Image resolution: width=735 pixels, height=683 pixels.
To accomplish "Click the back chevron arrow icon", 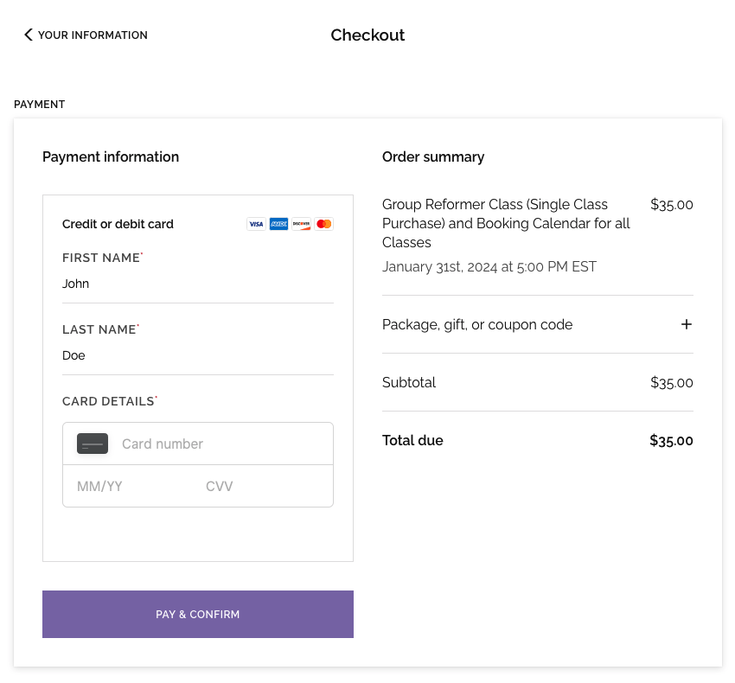I will pyautogui.click(x=29, y=35).
